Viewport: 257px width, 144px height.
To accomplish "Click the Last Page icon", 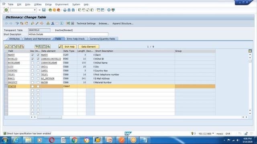I will click(x=92, y=10).
